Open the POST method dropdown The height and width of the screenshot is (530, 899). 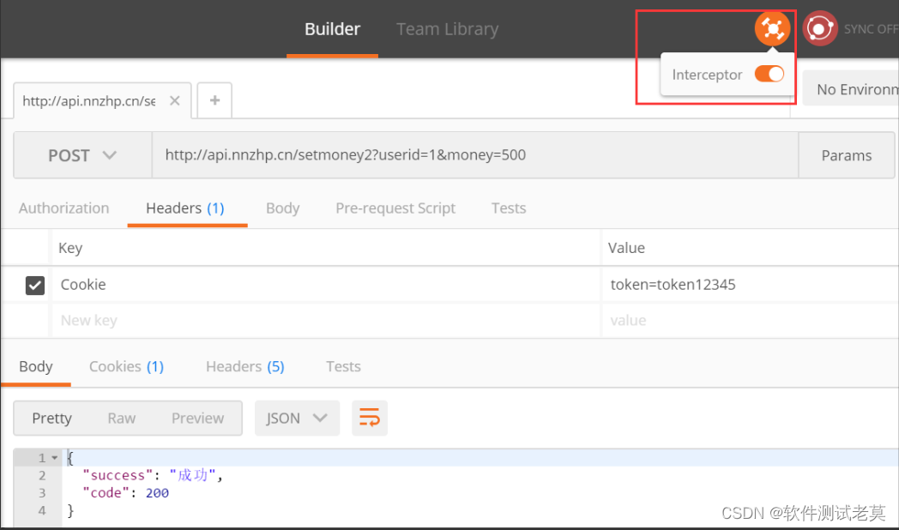coord(82,155)
